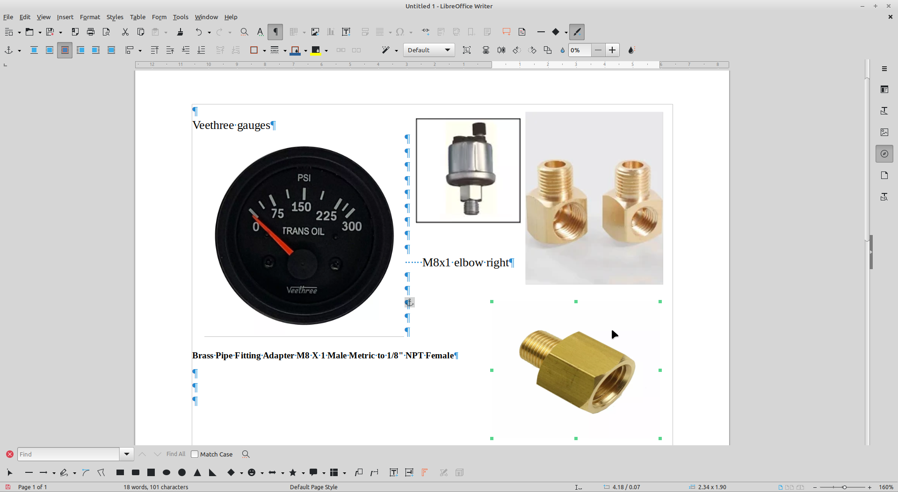Toggle Formatting Marks pilcrow button

[275, 32]
